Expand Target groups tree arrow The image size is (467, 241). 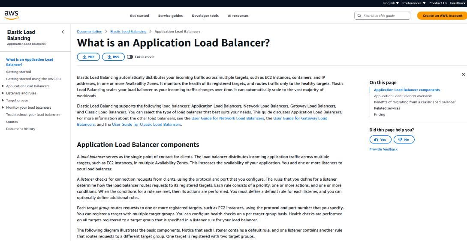tap(3, 101)
